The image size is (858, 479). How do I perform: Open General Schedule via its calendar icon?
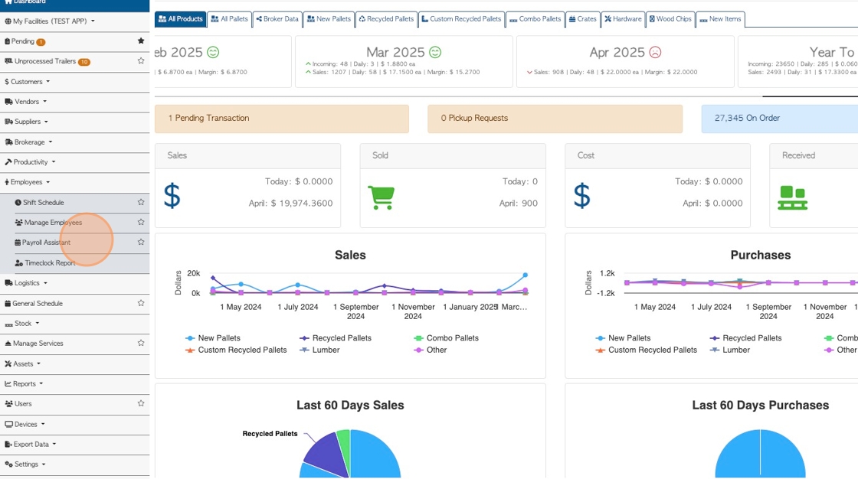8,304
